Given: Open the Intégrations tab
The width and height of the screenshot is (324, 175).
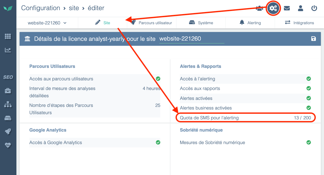Looking at the screenshot, I should (x=299, y=23).
